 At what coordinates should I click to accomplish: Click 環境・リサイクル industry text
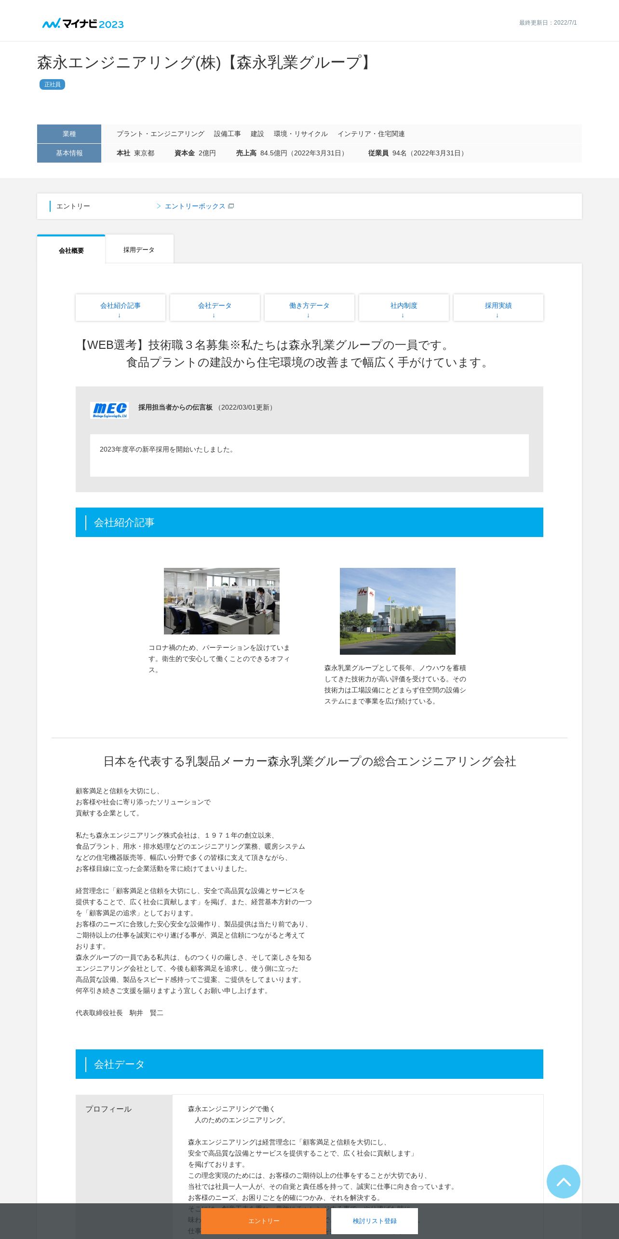tap(301, 134)
